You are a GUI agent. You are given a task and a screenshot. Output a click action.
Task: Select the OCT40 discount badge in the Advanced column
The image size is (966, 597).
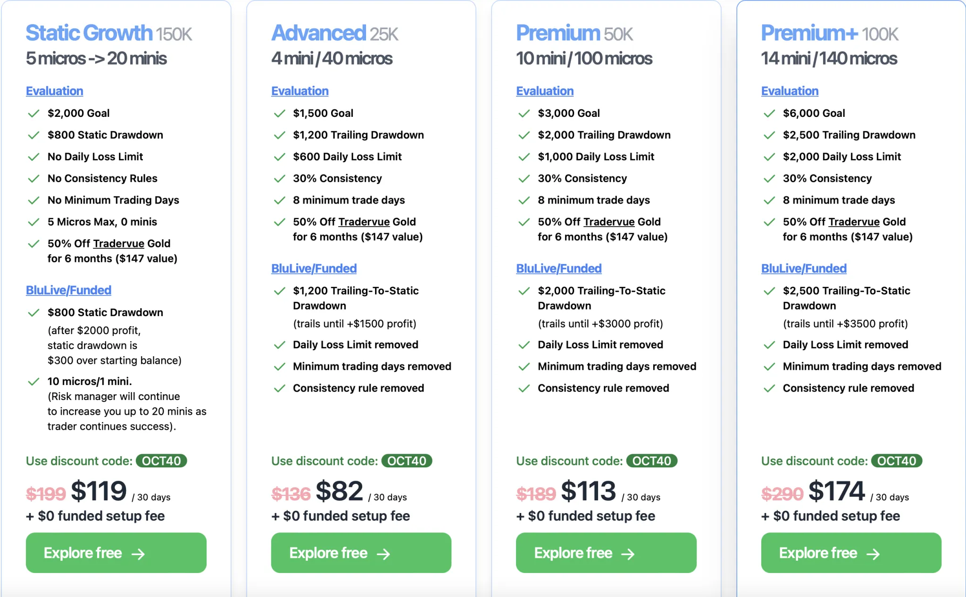pos(407,461)
